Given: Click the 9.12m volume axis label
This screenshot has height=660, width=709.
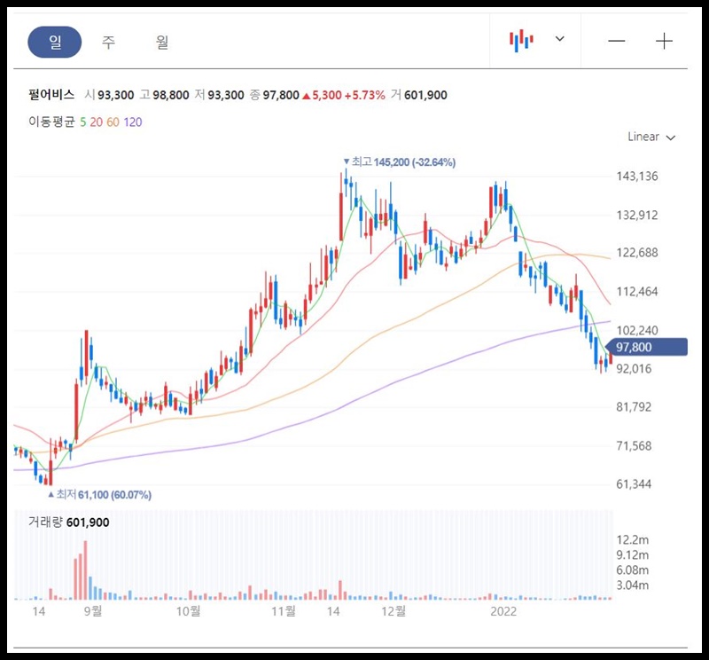Looking at the screenshot, I should pyautogui.click(x=633, y=554).
